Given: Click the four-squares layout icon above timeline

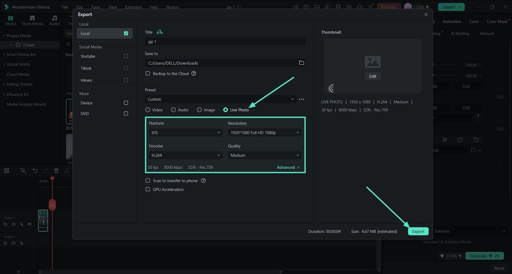Looking at the screenshot, I should [x=7, y=170].
